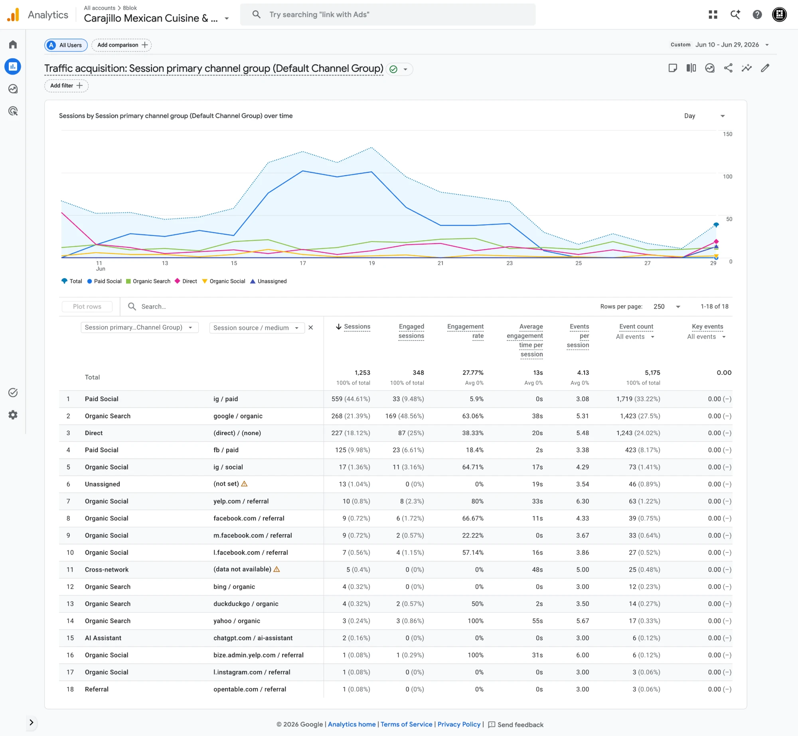Screen dimensions: 798x736
Task: Click the All Users segment chip
Action: pos(66,45)
